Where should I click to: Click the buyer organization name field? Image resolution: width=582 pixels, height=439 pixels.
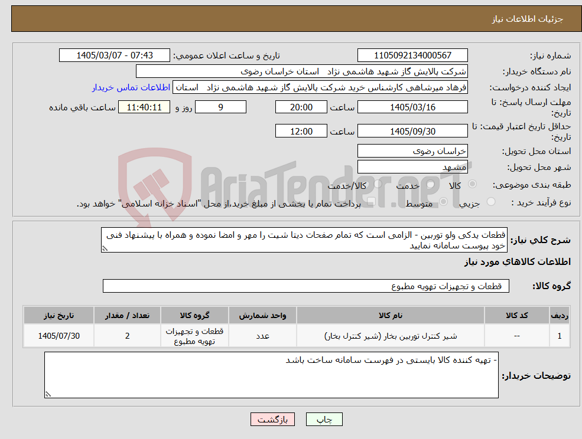(302, 71)
